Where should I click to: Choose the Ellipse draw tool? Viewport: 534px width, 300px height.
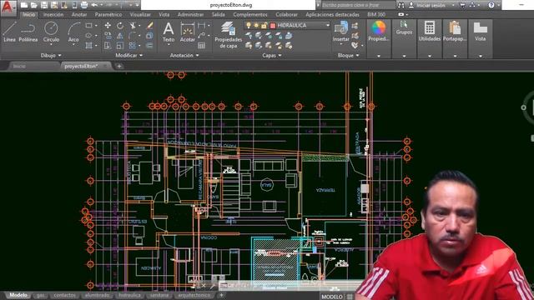[x=89, y=35]
